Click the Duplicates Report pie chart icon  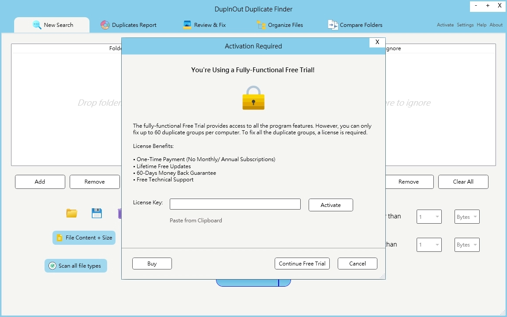pyautogui.click(x=105, y=25)
